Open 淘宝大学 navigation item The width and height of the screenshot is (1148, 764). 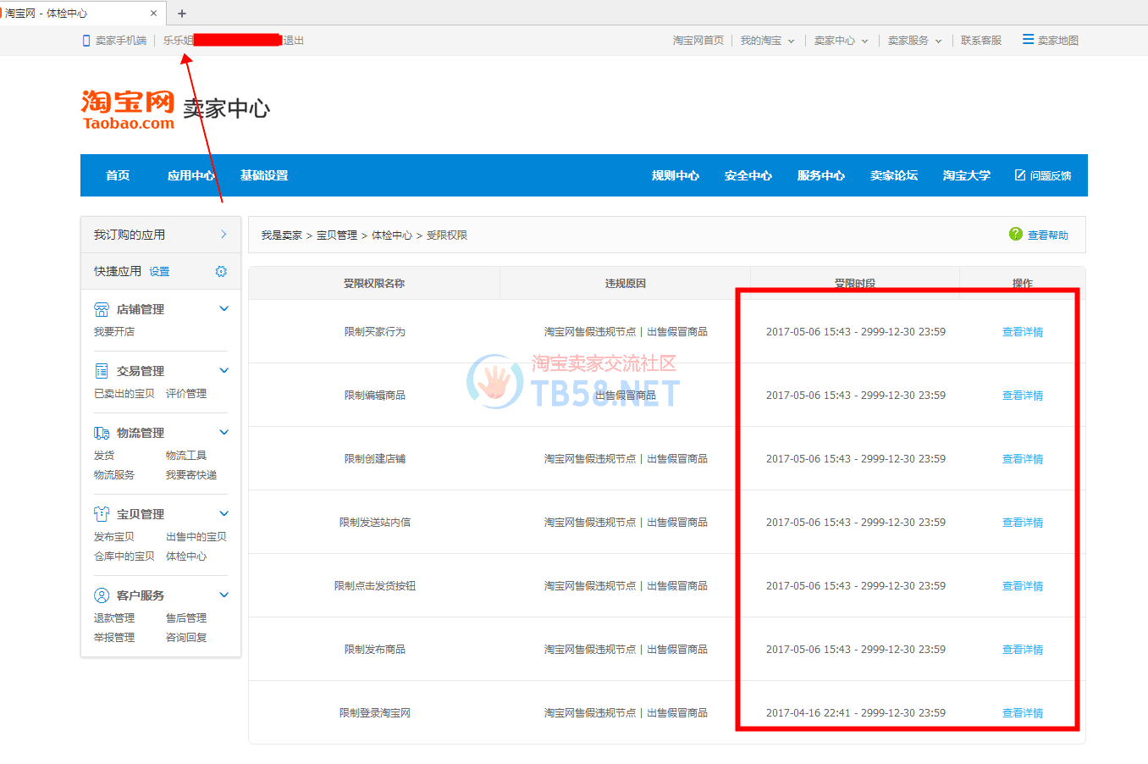(x=967, y=175)
